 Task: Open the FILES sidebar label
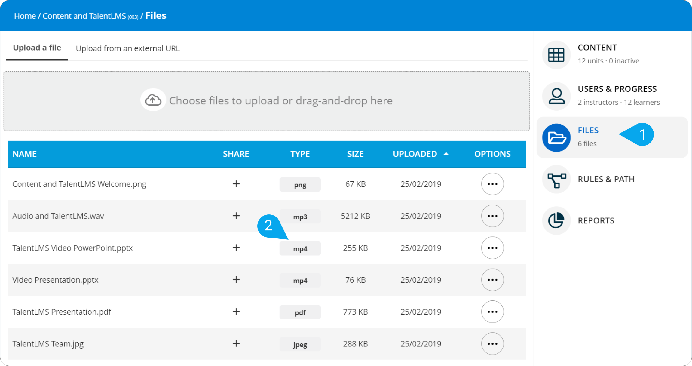pos(588,130)
